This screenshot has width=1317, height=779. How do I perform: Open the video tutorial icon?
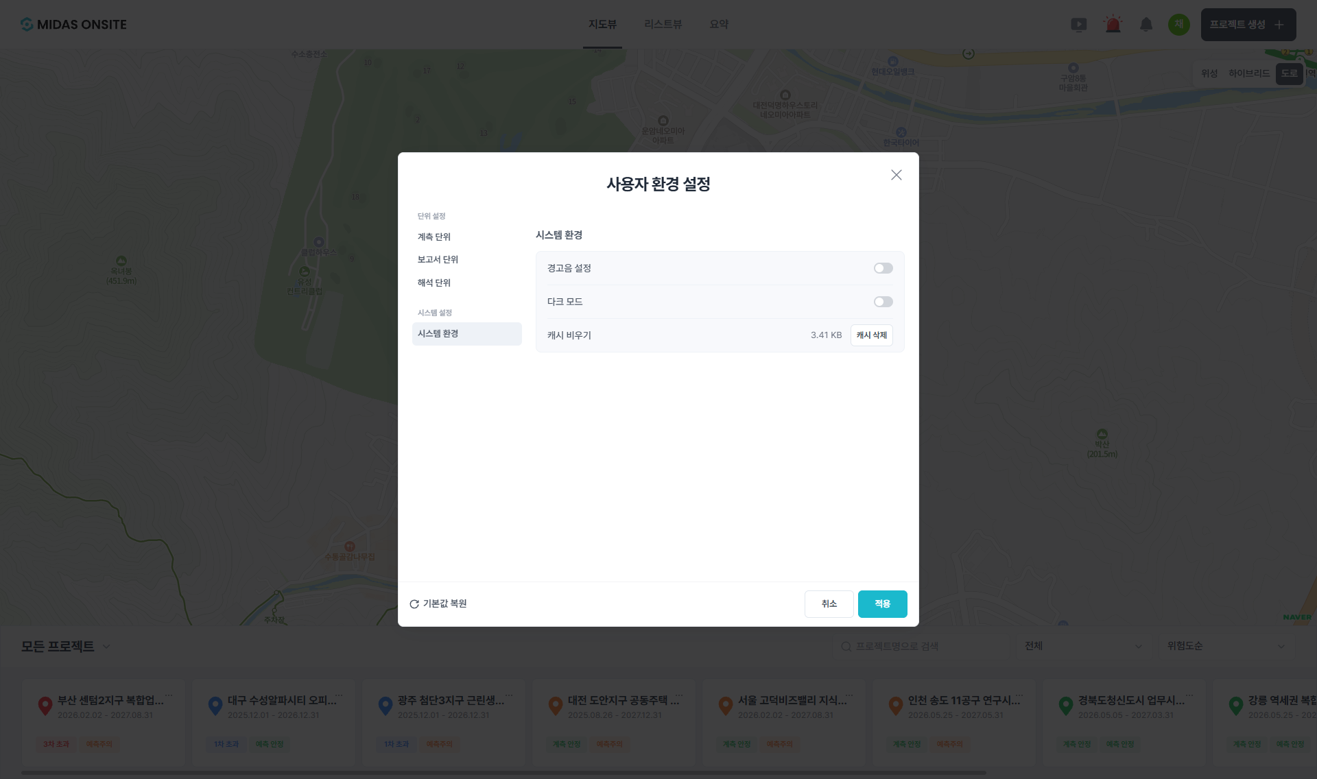(1079, 25)
